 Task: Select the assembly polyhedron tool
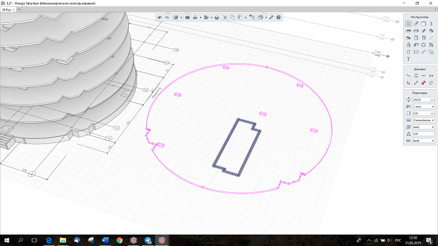(423, 45)
